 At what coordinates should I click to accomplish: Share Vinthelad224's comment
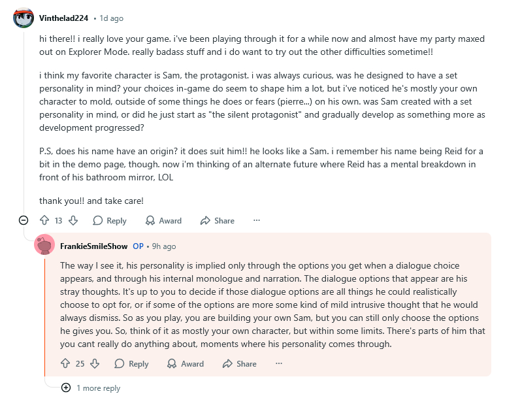(217, 221)
